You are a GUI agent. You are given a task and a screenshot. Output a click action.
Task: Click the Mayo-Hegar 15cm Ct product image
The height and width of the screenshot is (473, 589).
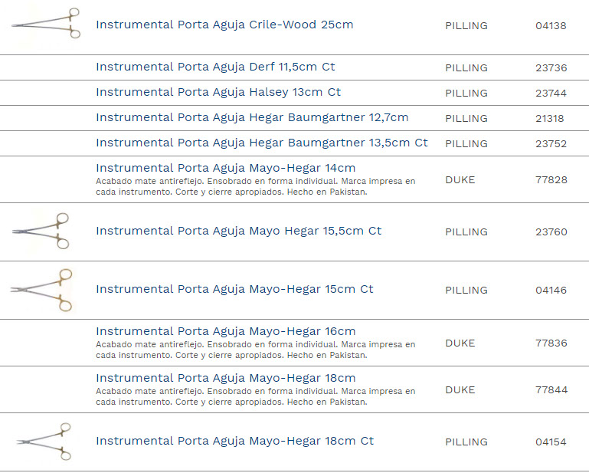pos(43,290)
